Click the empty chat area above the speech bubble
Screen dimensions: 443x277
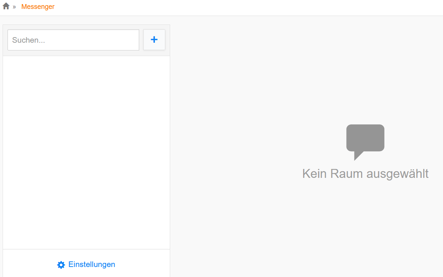click(305, 67)
